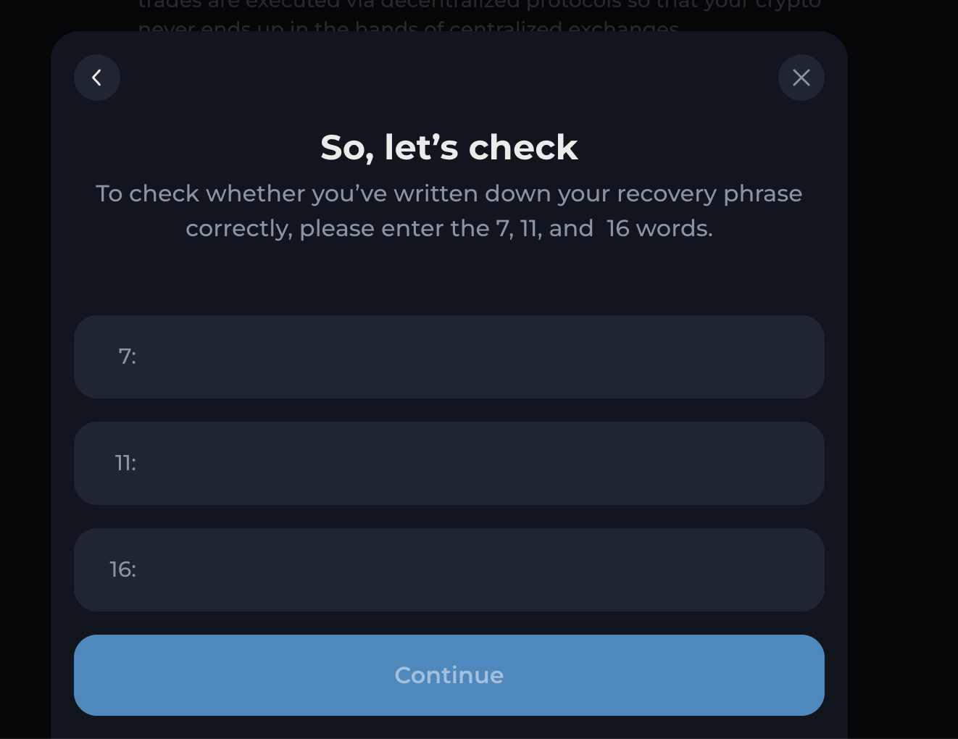
Task: Click the "16:" field label
Action: (123, 569)
